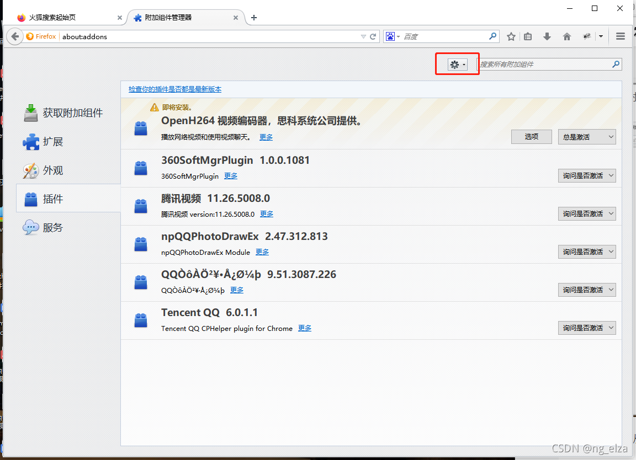
Task: Click 更多 link for plugin version 9.51.3087.226
Action: (237, 290)
